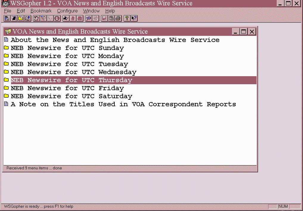Click the arrow-with-question context help icon
This screenshot has width=303, height=211.
[x=134, y=18]
